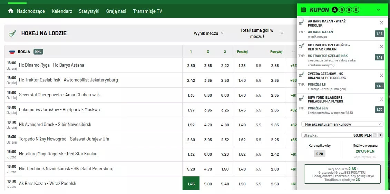Select odds 2.80 for Hc Dinamo Ryga win
Image resolution: width=390 pixels, height=194 pixels.
pyautogui.click(x=191, y=66)
